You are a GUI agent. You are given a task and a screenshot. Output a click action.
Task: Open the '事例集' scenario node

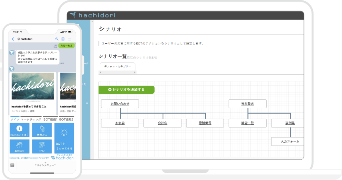point(288,123)
